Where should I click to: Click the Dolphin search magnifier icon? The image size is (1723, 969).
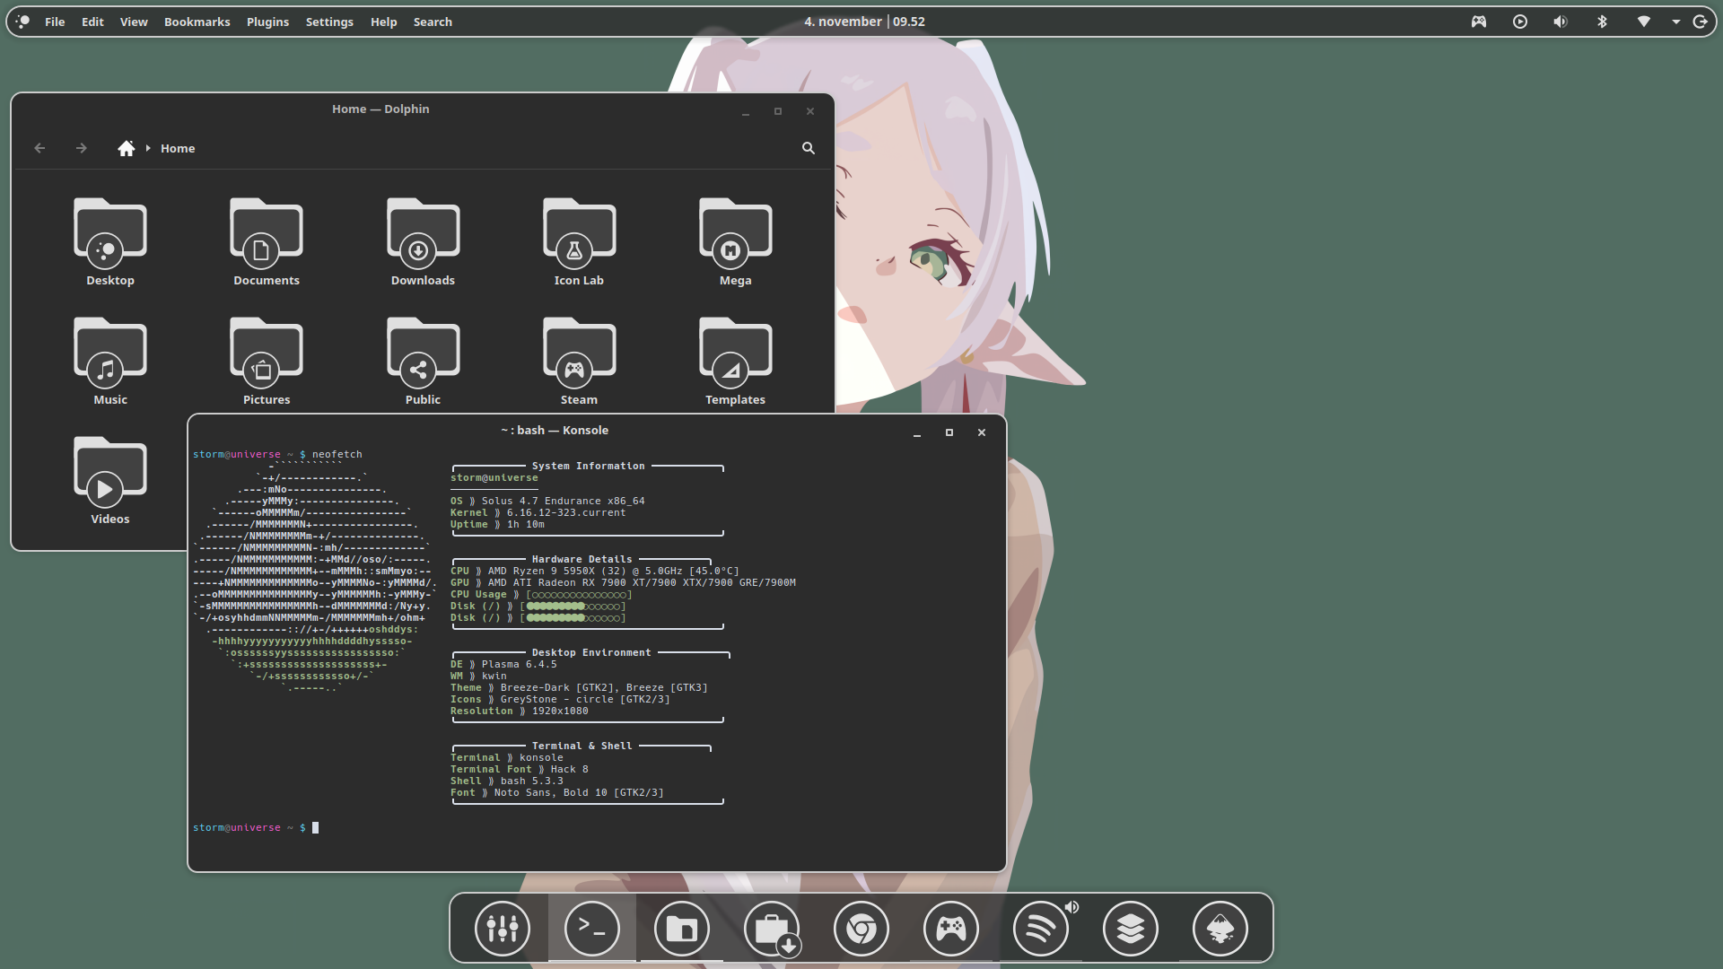click(x=809, y=148)
